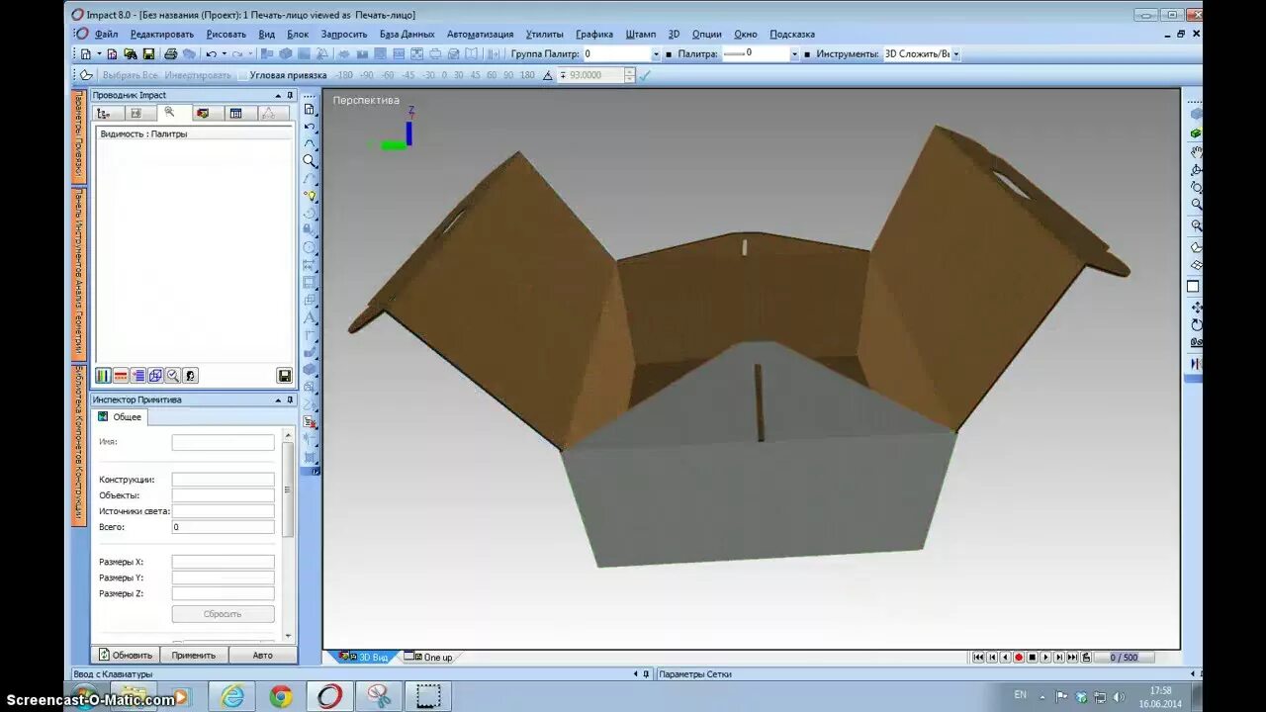
Task: Click the Print icon in main toolbar
Action: (x=170, y=54)
